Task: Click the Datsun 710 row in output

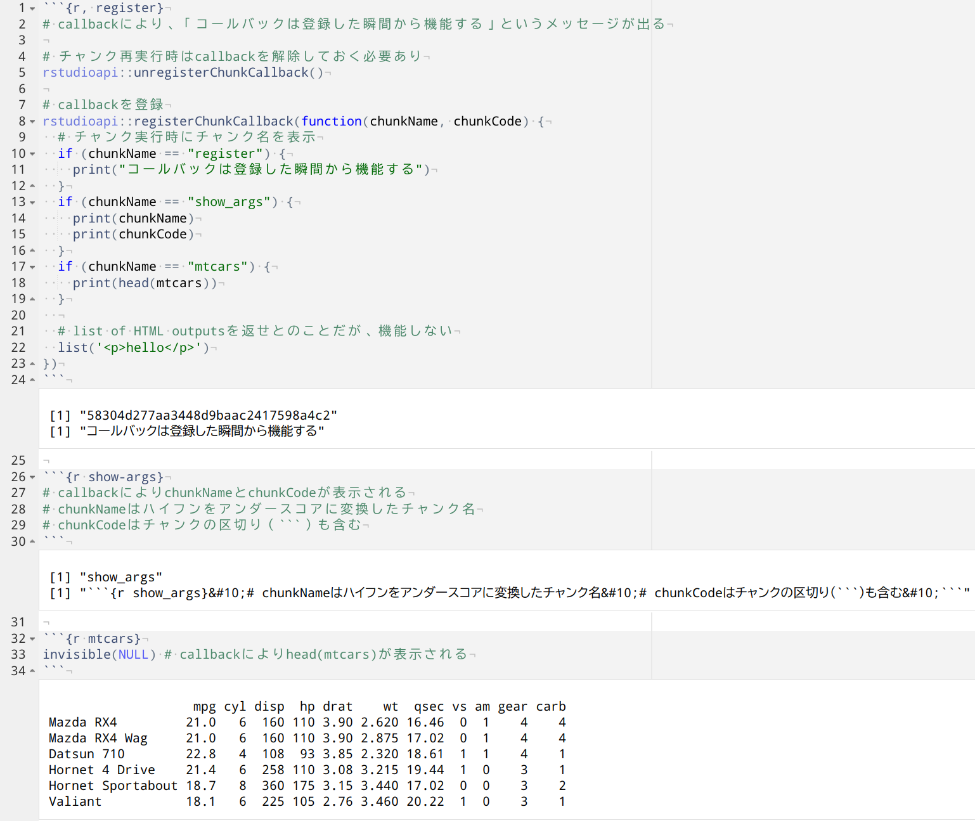Action: [87, 754]
